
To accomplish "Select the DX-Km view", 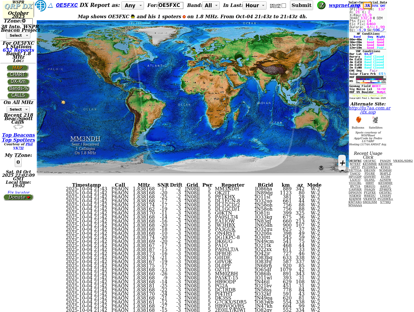I will (x=18, y=82).
